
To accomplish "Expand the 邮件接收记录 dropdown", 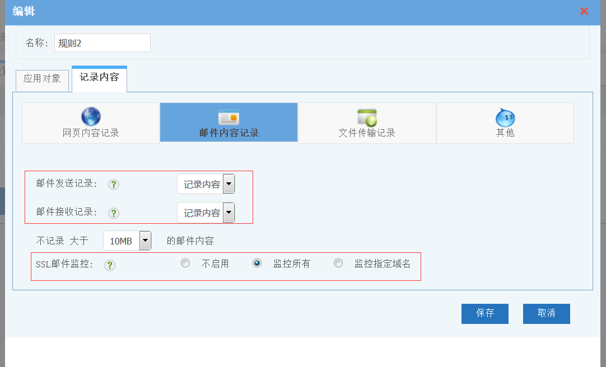I will pos(229,213).
